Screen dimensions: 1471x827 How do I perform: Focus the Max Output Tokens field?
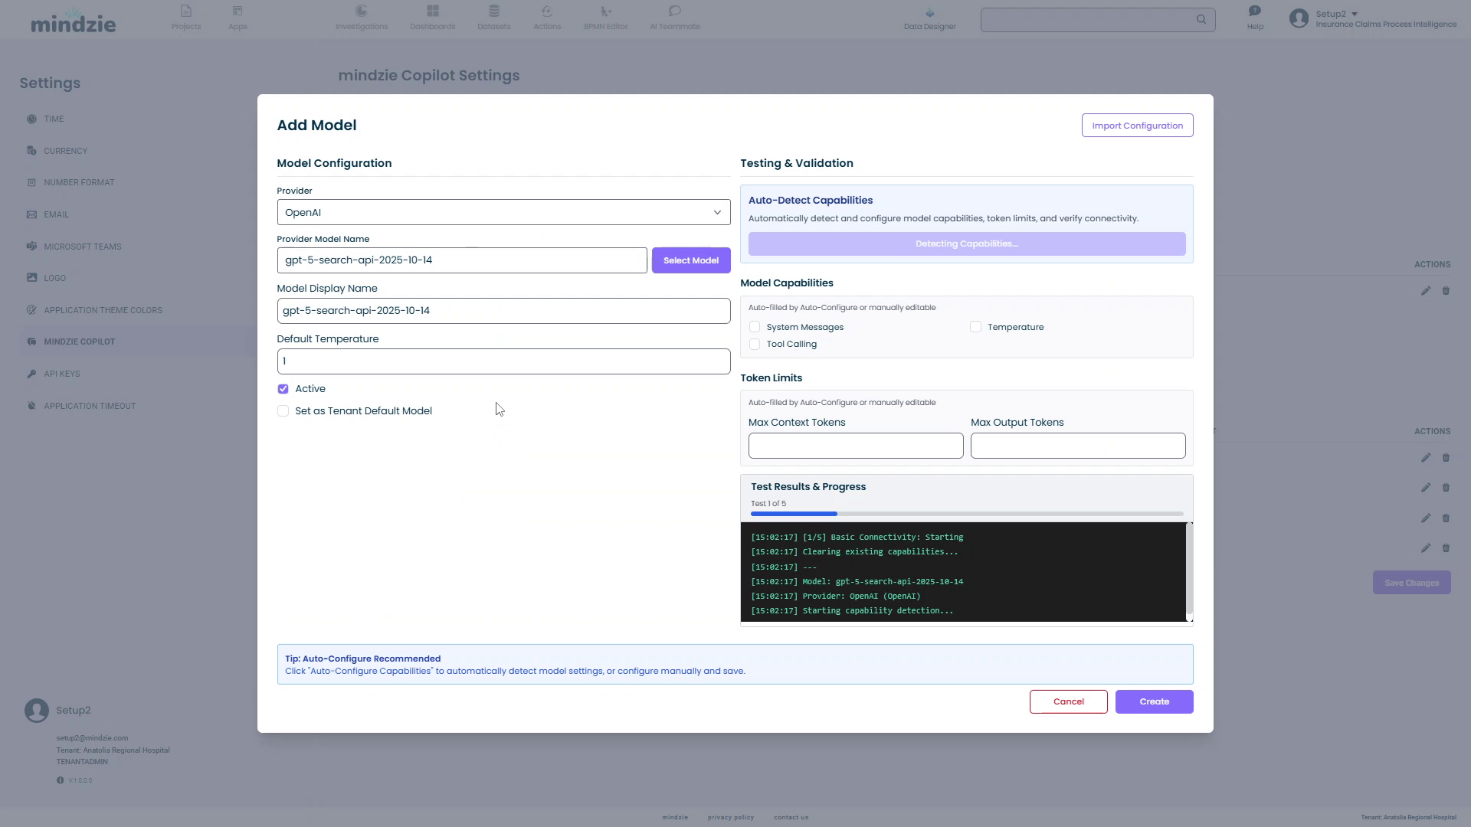pyautogui.click(x=1078, y=446)
